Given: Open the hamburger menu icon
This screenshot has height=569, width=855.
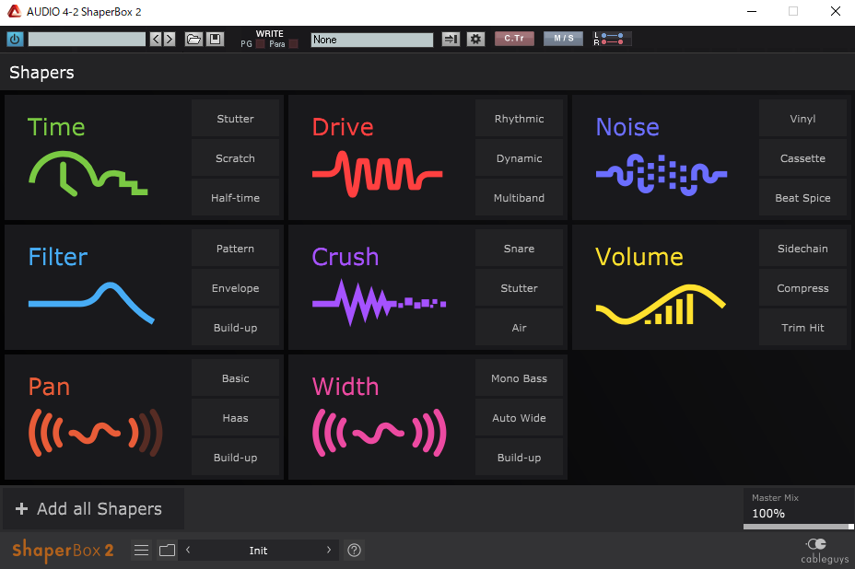Looking at the screenshot, I should (141, 550).
